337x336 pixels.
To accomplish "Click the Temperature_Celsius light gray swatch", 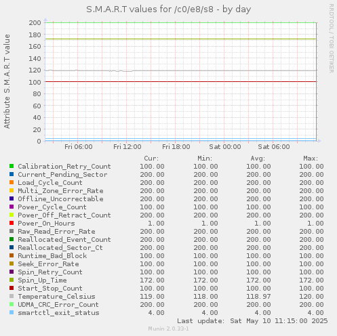I will pos(12,296).
